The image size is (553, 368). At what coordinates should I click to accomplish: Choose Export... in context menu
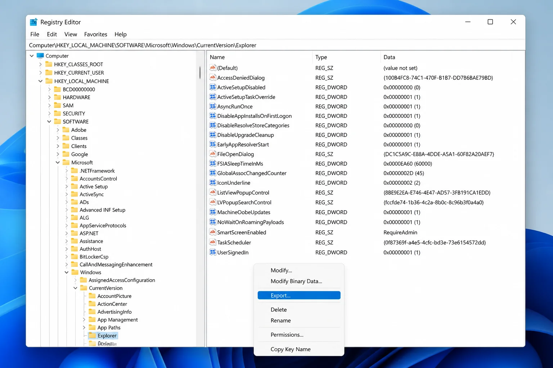(299, 295)
